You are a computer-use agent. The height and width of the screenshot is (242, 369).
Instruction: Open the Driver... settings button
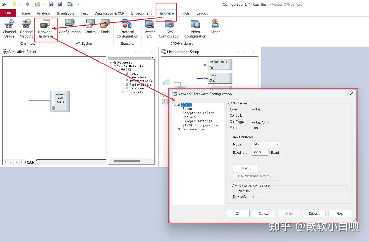(x=314, y=214)
